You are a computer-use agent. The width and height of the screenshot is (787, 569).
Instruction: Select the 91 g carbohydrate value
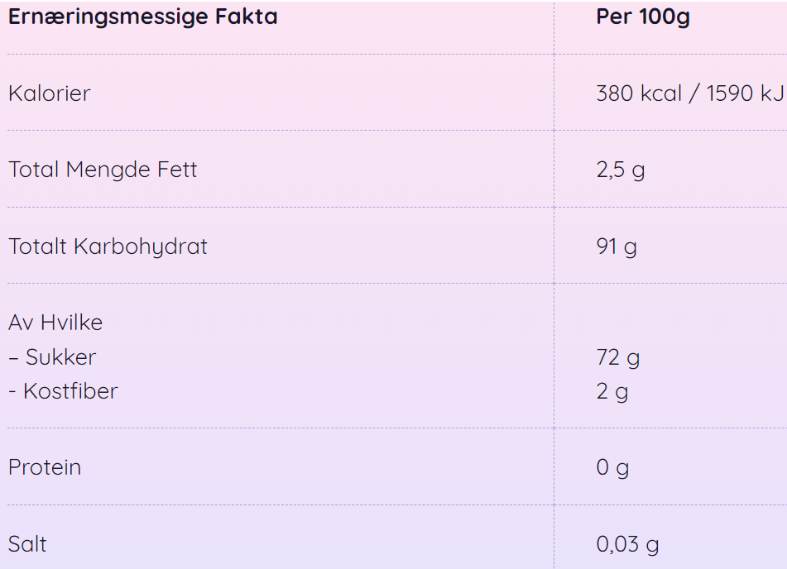(617, 246)
